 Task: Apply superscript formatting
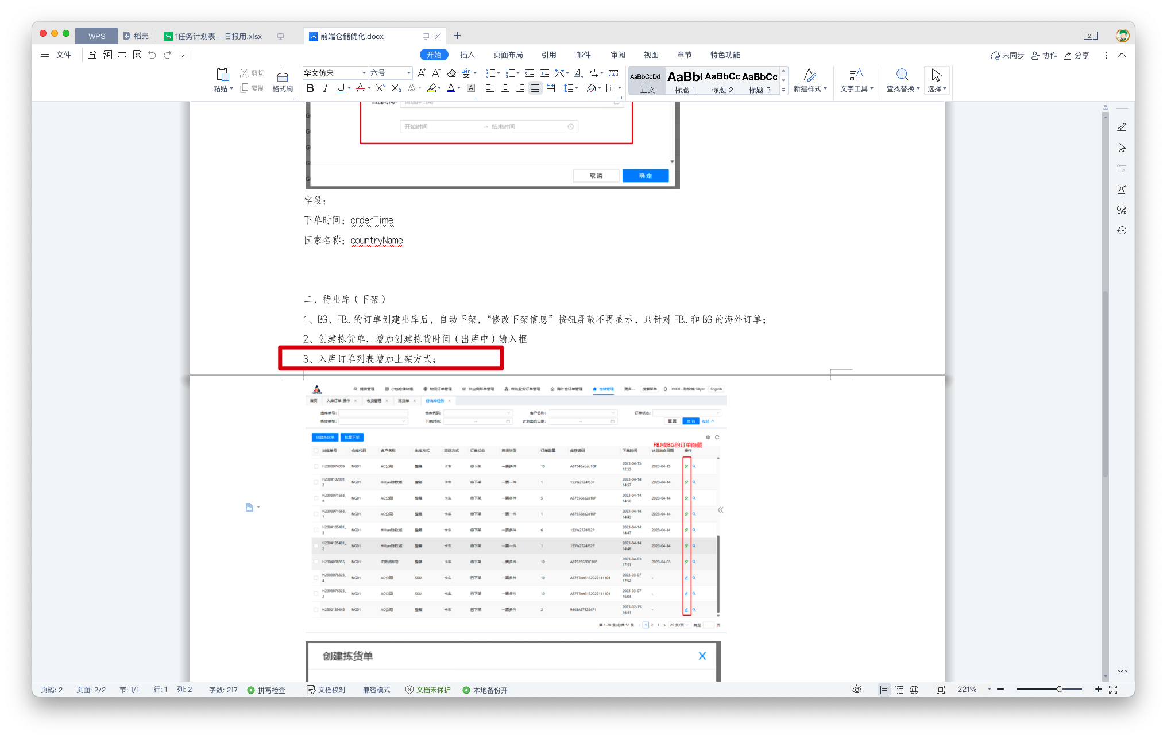[x=380, y=88]
